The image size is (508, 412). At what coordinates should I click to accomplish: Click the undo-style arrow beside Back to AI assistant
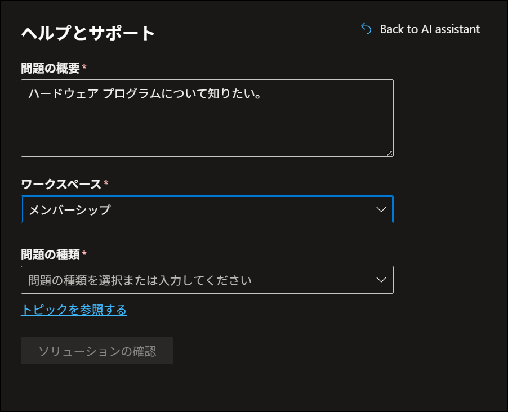(366, 28)
